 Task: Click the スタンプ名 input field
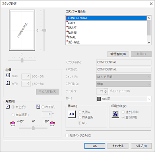coord(124,62)
